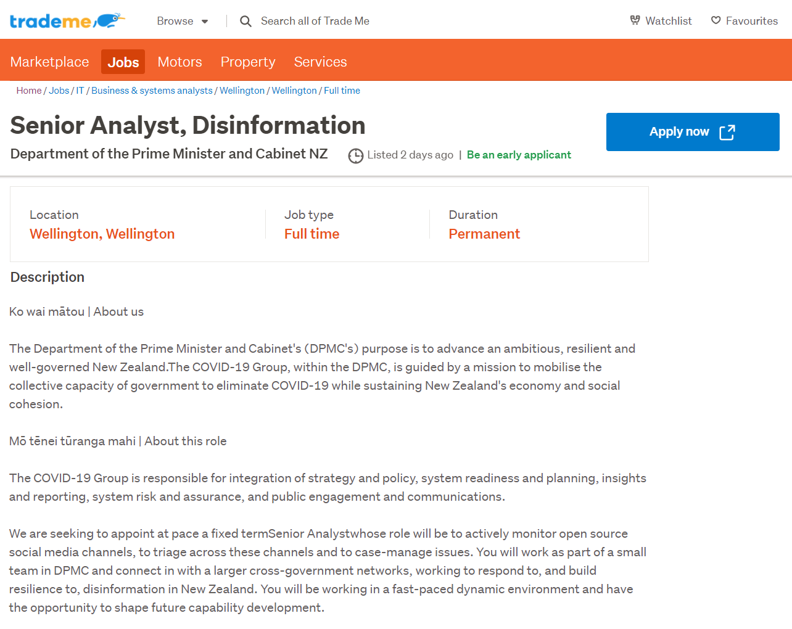The image size is (792, 629).
Task: Click the Ko wai mātou | About us line
Action: click(76, 312)
